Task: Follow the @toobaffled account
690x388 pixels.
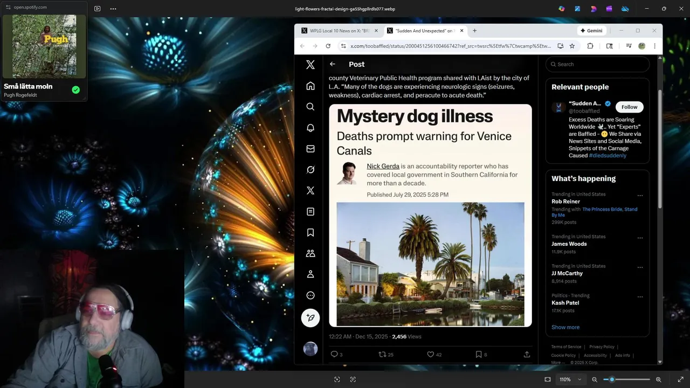Action: (629, 107)
